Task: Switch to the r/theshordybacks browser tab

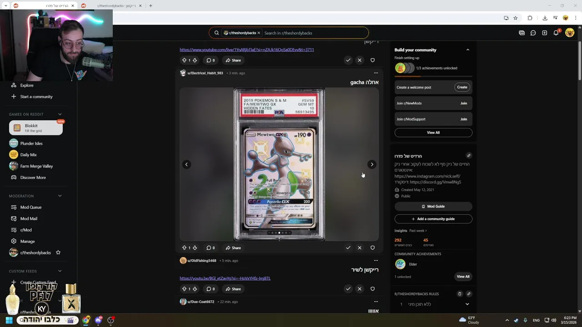Action: 111,6
